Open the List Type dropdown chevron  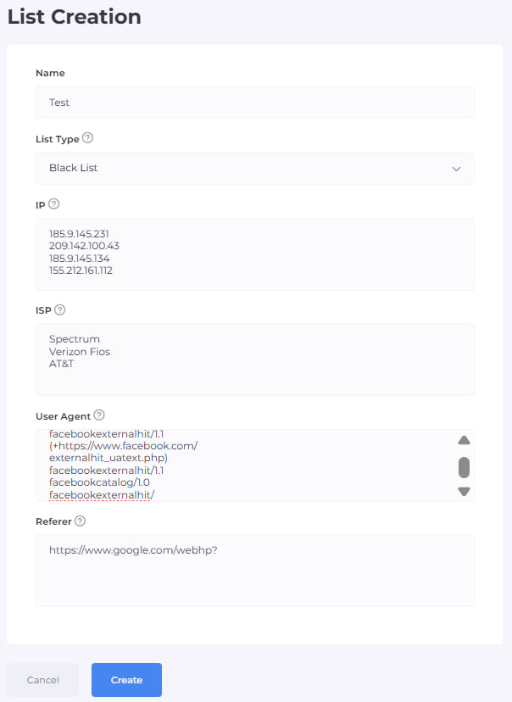click(457, 169)
